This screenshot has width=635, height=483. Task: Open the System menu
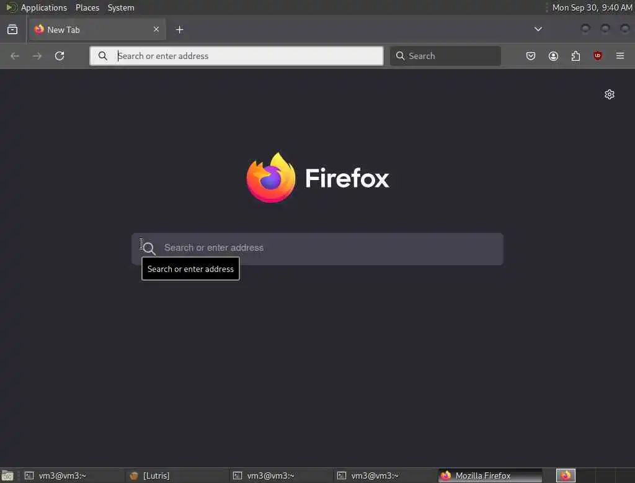tap(121, 7)
